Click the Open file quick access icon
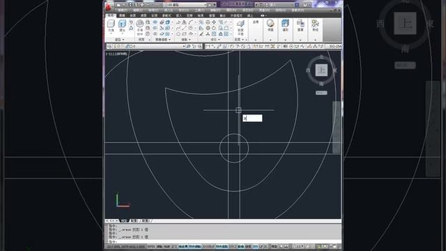 [x=124, y=5]
